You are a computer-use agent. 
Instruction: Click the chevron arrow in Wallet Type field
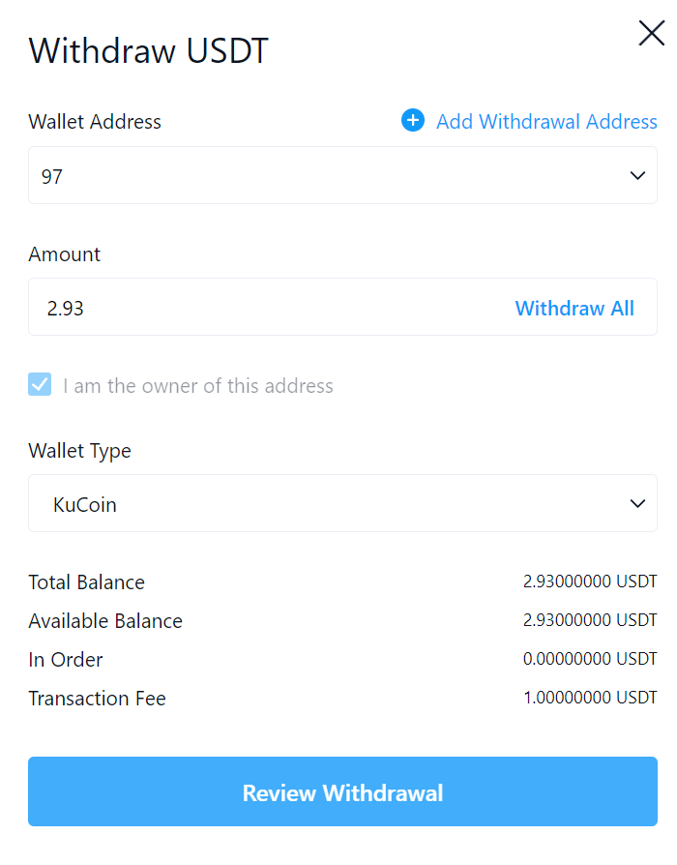637,504
